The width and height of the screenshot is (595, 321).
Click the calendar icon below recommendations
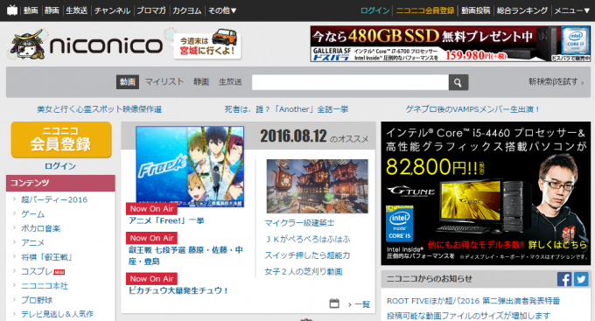334,304
